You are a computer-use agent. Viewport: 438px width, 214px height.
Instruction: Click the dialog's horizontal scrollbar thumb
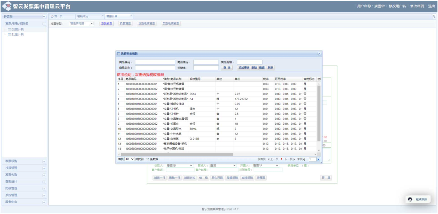click(x=177, y=154)
